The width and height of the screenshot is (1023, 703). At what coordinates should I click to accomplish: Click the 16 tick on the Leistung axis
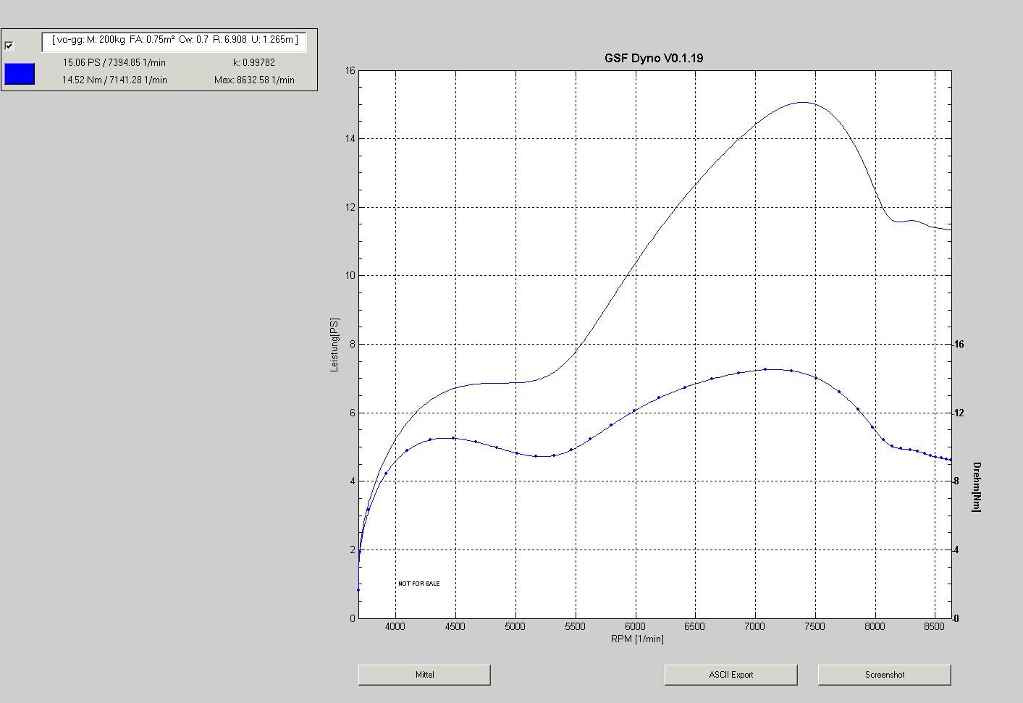(350, 71)
